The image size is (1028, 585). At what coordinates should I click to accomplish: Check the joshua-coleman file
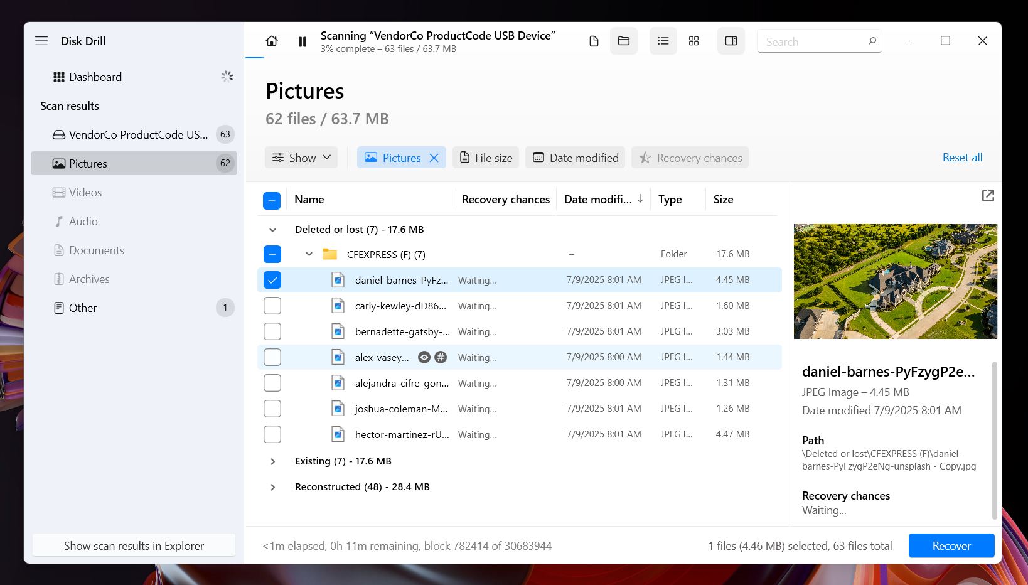click(x=272, y=409)
